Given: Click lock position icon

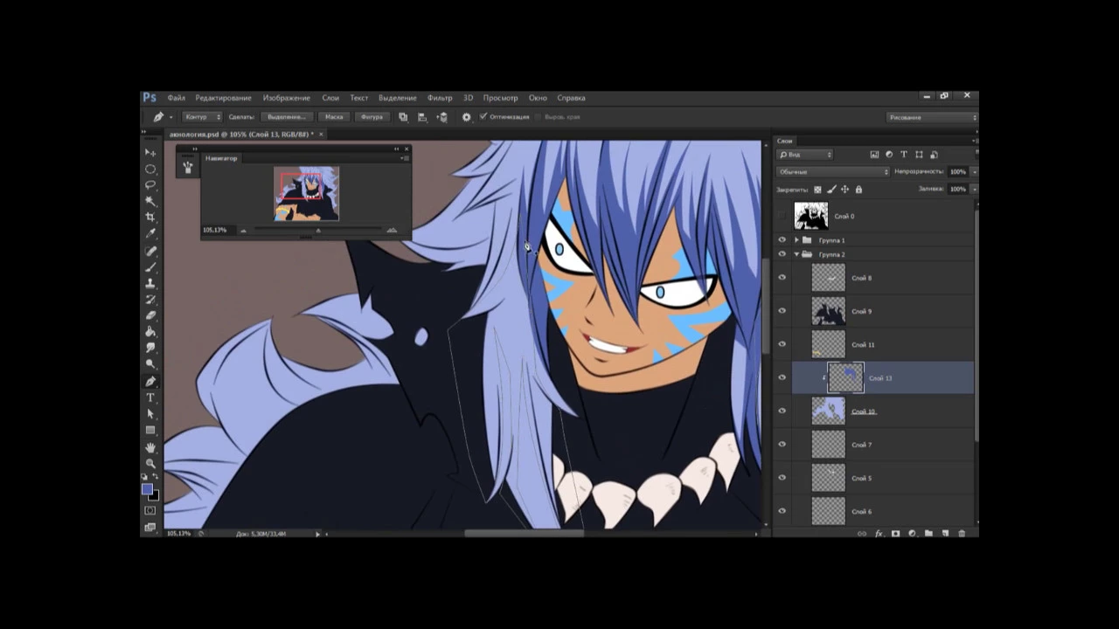Looking at the screenshot, I should [844, 189].
